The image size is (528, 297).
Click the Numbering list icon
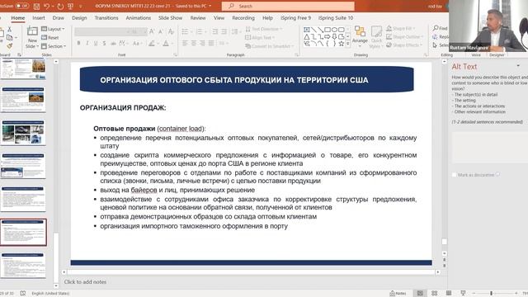point(199,31)
